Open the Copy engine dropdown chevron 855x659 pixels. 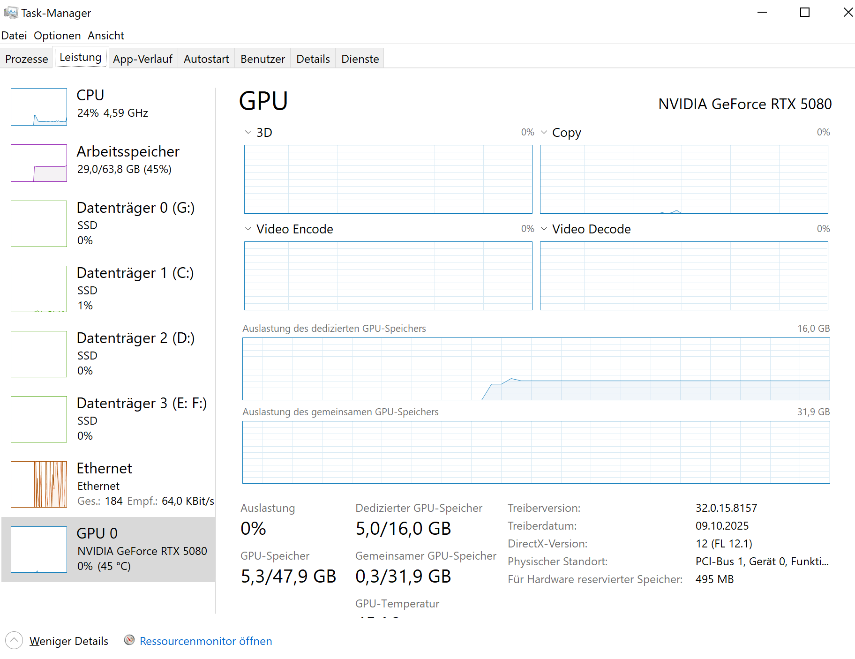pos(544,133)
